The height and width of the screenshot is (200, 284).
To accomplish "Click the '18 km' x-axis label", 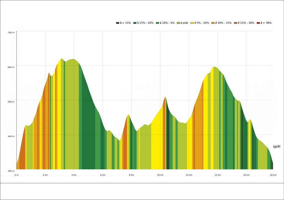I will 273,175.
